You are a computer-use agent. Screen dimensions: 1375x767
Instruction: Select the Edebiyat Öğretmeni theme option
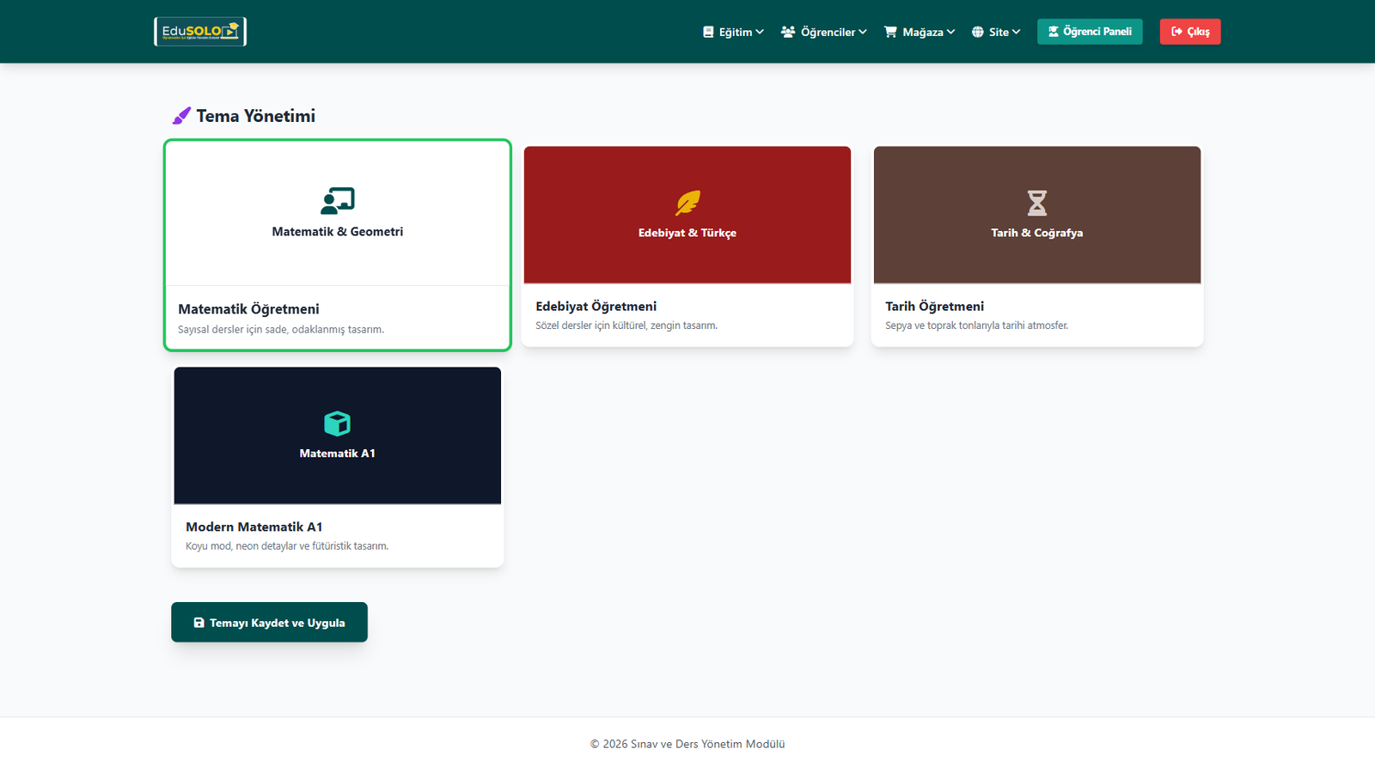pos(596,307)
